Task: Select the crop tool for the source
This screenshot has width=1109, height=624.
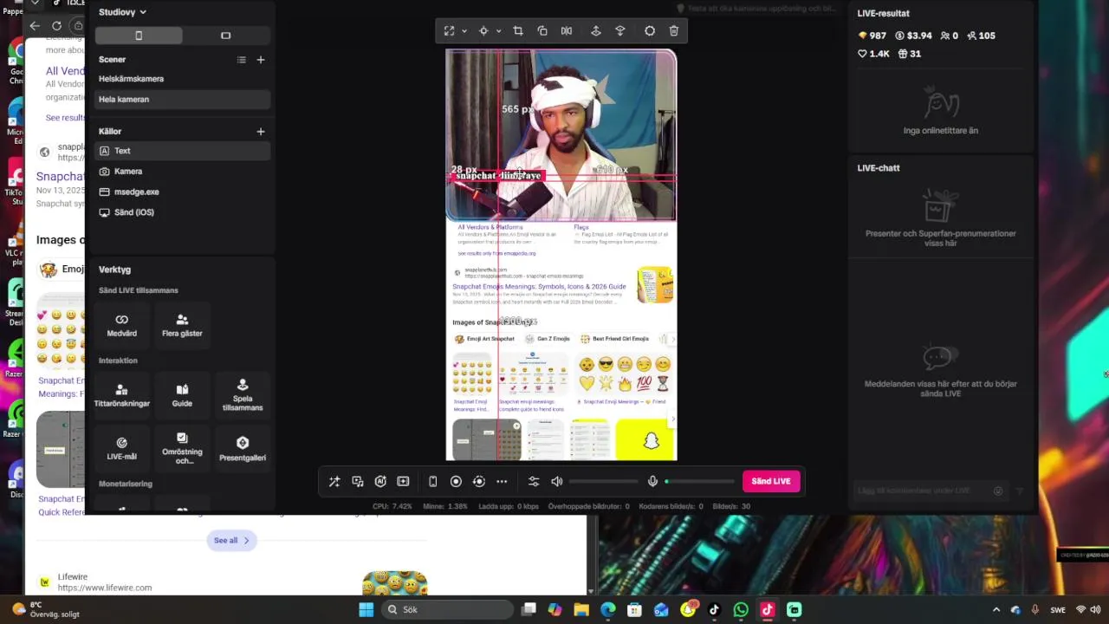Action: (x=518, y=31)
